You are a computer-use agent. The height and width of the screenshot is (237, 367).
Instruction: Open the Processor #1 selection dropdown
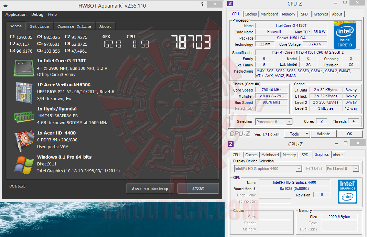pyautogui.click(x=273, y=122)
